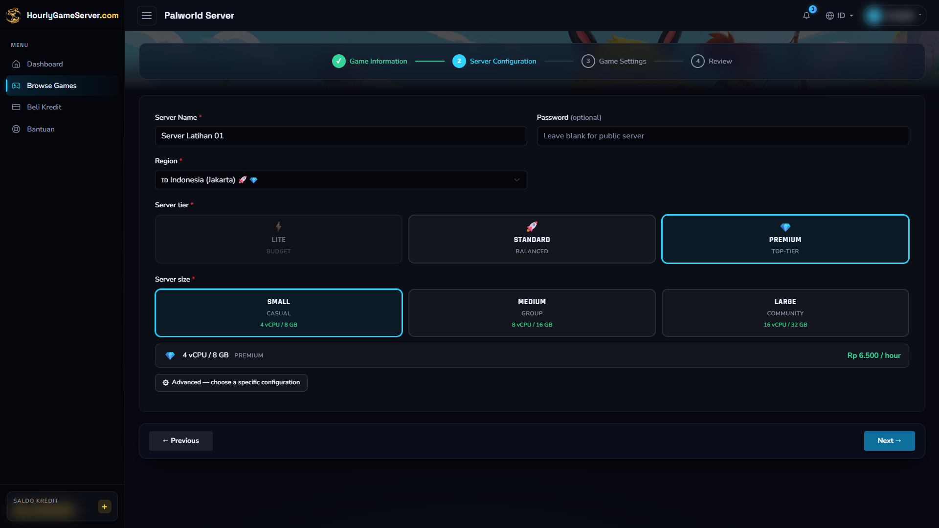
Task: Click the HourlyGameServer.com logo
Action: pos(62,15)
